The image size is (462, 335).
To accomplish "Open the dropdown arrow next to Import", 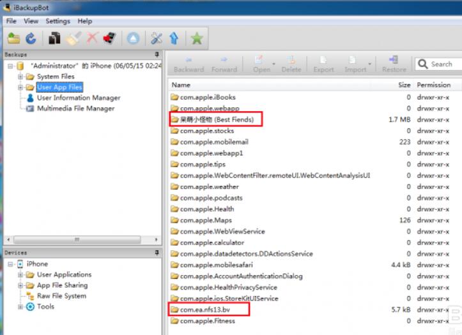I will pos(369,64).
